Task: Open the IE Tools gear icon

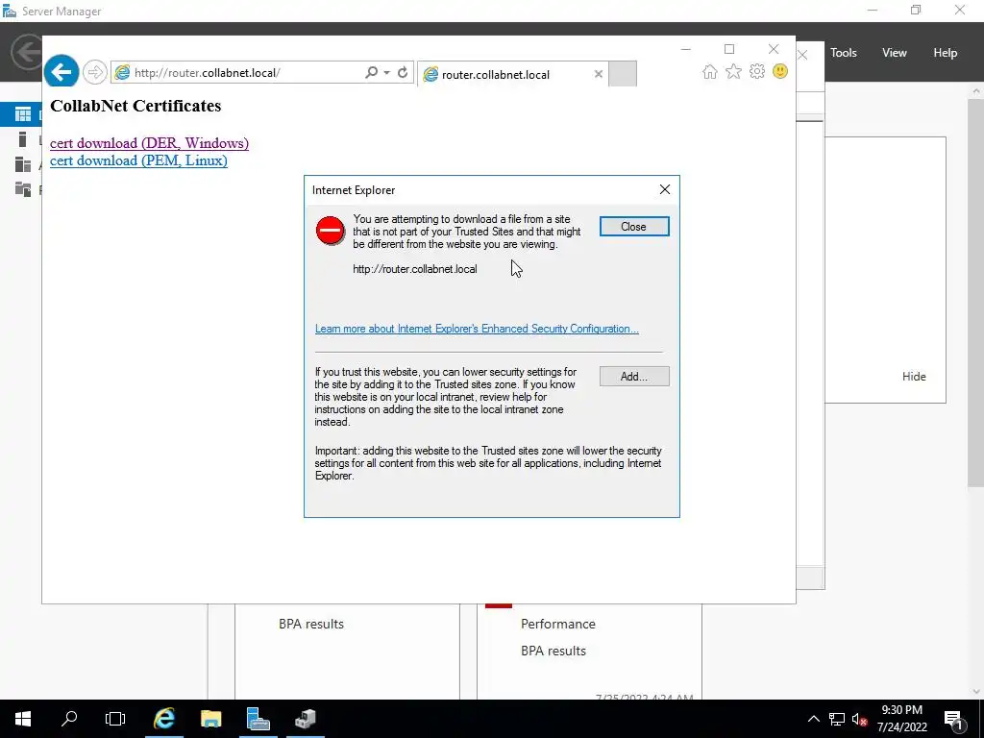Action: pyautogui.click(x=757, y=71)
